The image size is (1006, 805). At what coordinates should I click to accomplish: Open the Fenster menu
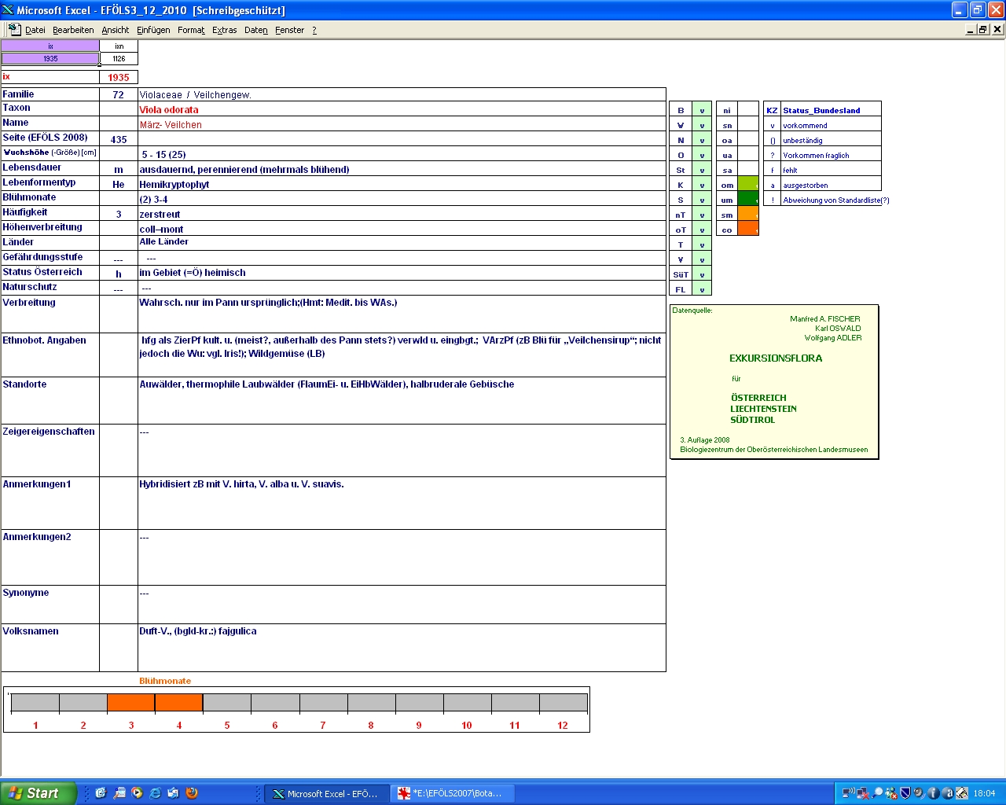[289, 30]
